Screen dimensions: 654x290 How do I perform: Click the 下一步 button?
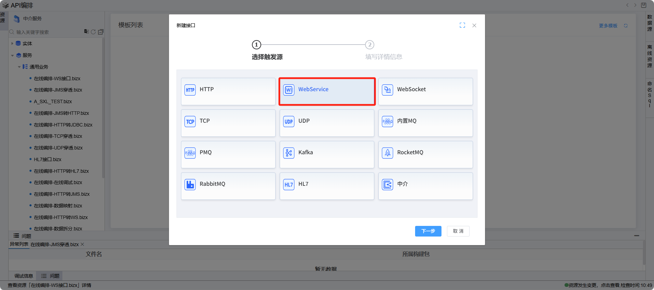[428, 231]
